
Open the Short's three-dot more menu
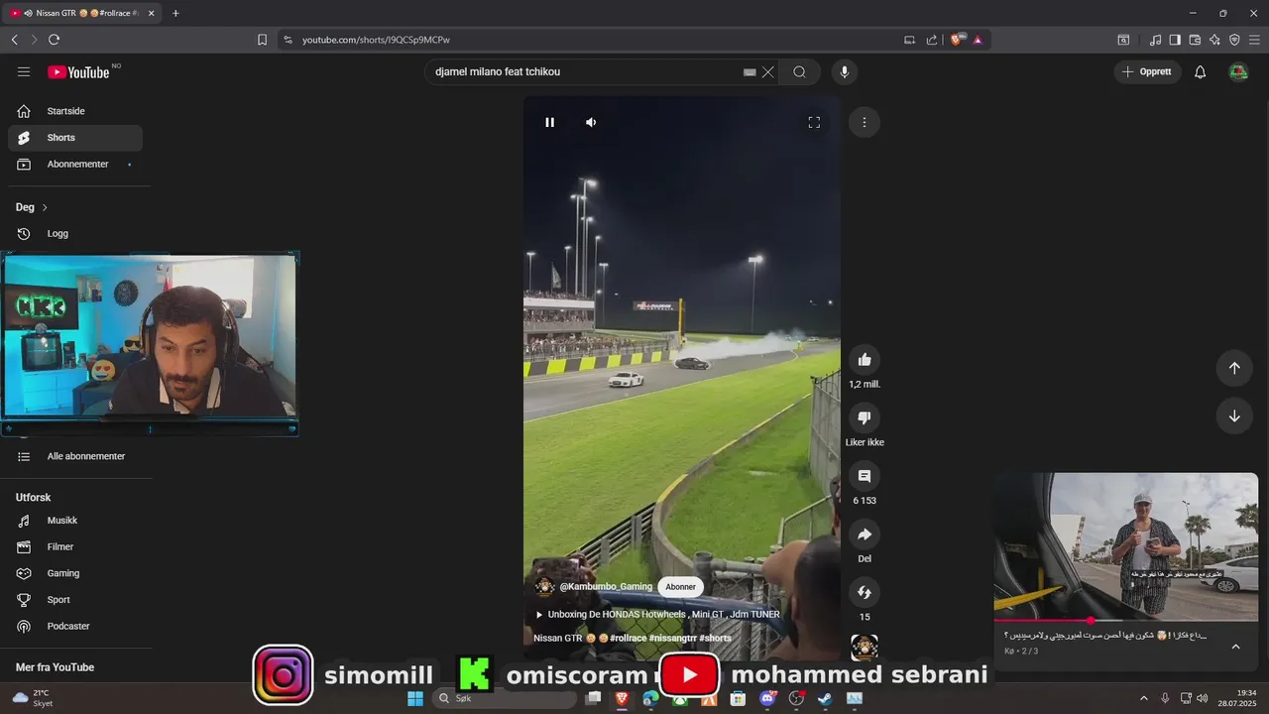click(865, 122)
